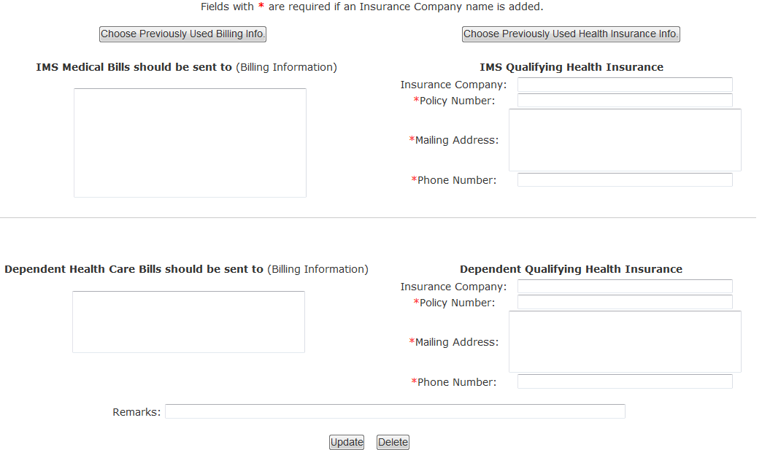762x450 pixels.
Task: Select Dependent insurance Mailing Address text area
Action: [625, 342]
